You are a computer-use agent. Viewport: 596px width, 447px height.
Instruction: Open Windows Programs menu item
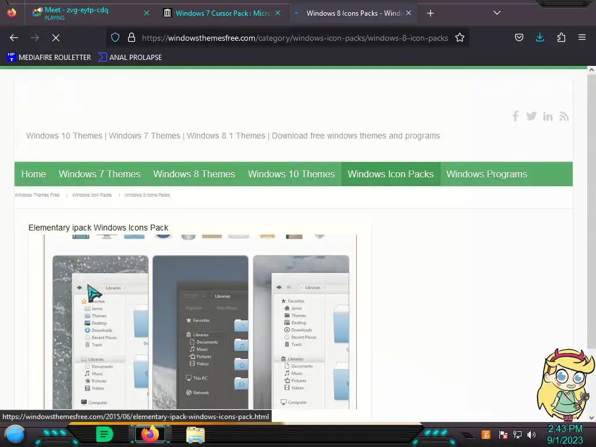pos(487,174)
